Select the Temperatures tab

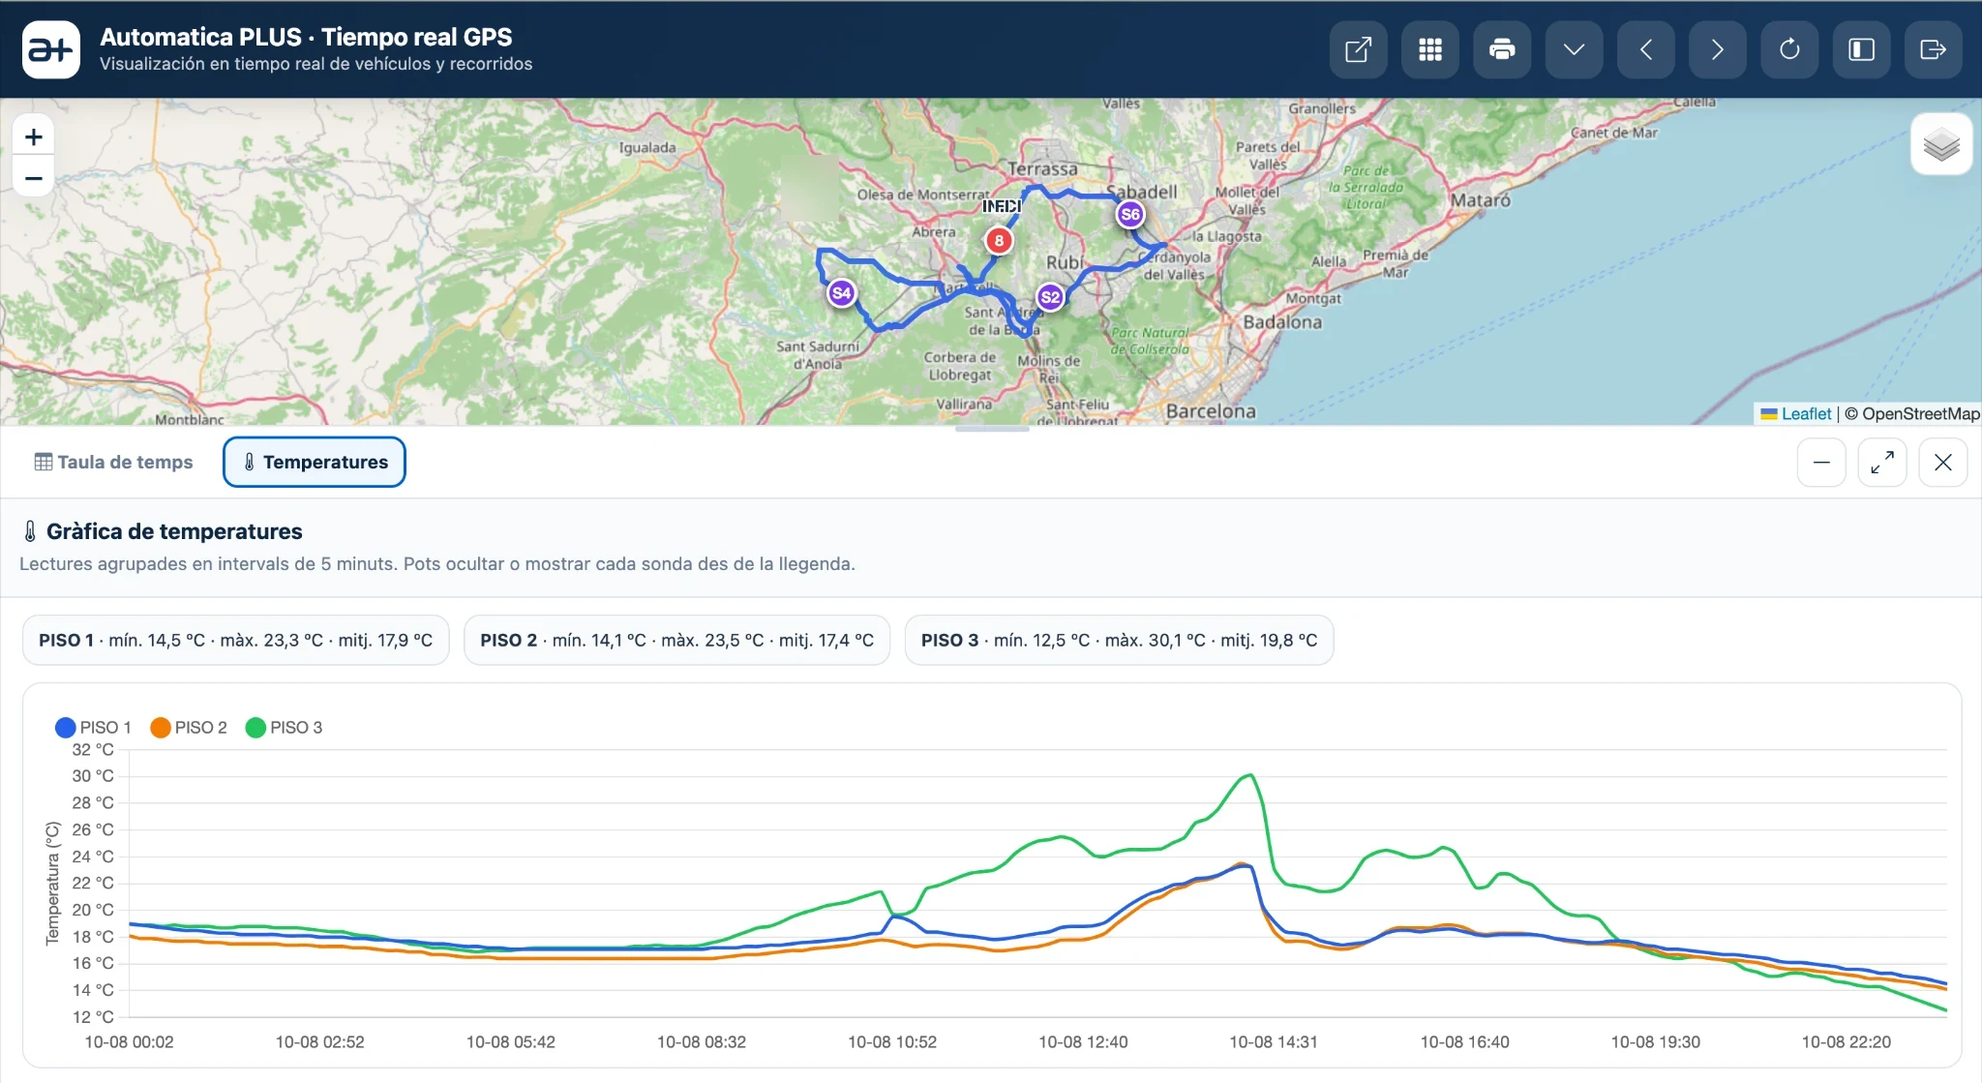click(315, 463)
